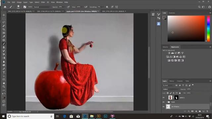The image size is (212, 119).
Task: Click the hue spectrum slider bar
Action: (x=208, y=28)
